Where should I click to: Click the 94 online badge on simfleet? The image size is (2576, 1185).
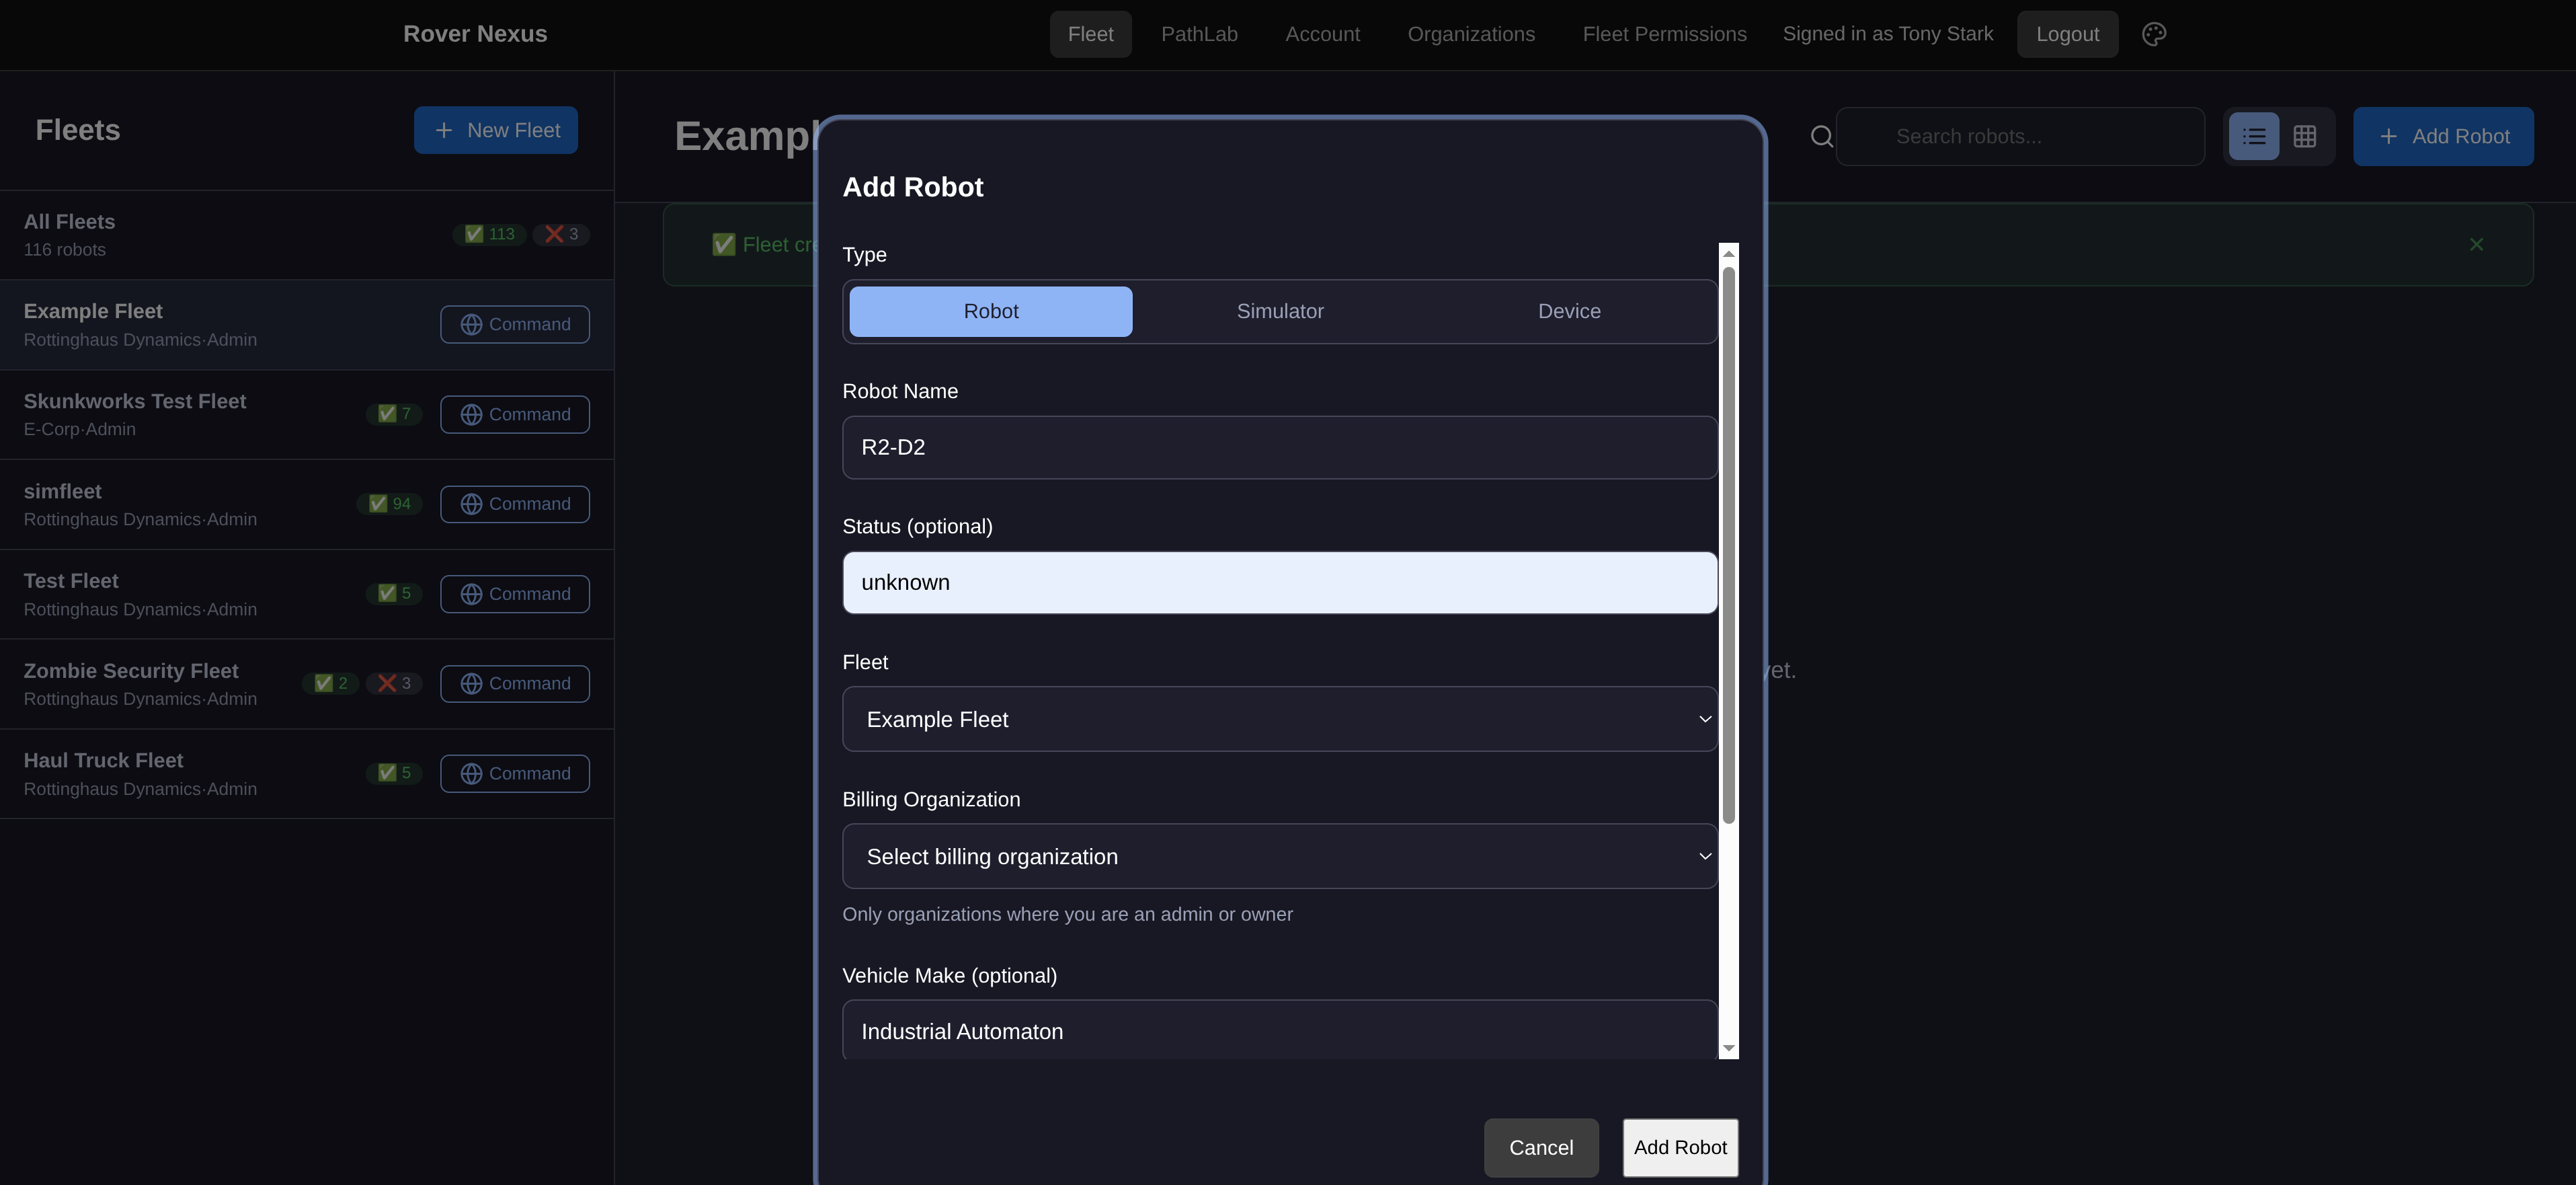[389, 504]
